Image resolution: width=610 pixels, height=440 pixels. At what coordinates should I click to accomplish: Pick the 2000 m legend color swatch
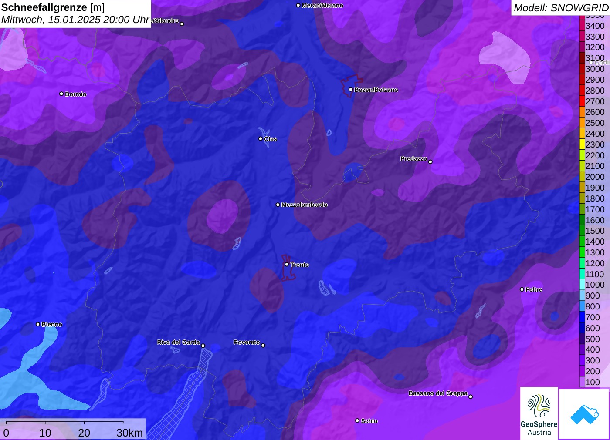tap(582, 177)
